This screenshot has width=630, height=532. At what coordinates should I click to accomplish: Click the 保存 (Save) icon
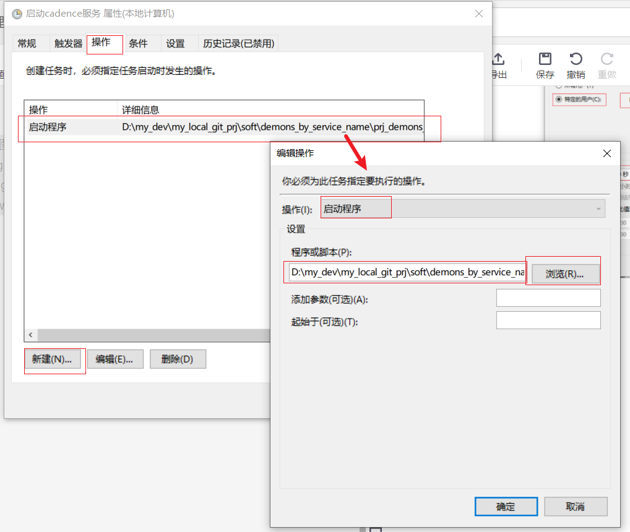coord(544,66)
